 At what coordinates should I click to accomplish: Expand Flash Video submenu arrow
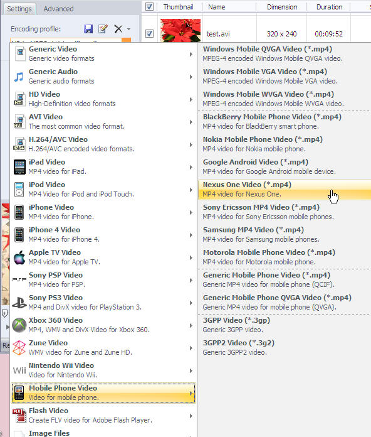pyautogui.click(x=191, y=416)
